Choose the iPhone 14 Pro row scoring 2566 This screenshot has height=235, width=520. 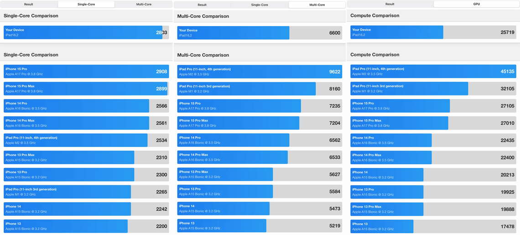click(x=86, y=106)
